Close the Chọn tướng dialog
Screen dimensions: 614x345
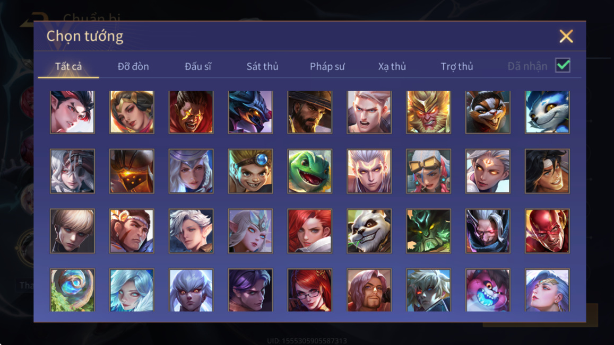click(x=566, y=36)
